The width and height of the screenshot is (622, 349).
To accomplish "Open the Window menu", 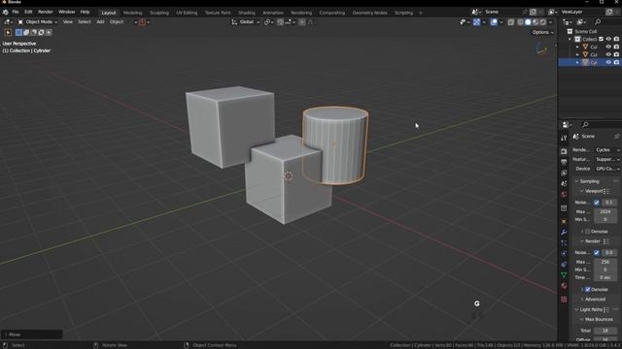I will tap(67, 12).
